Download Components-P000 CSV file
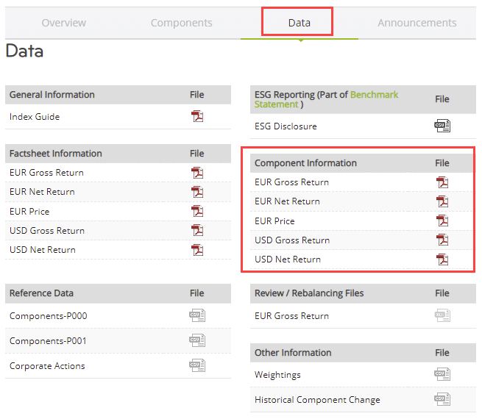This screenshot has height=419, width=482. click(x=196, y=316)
